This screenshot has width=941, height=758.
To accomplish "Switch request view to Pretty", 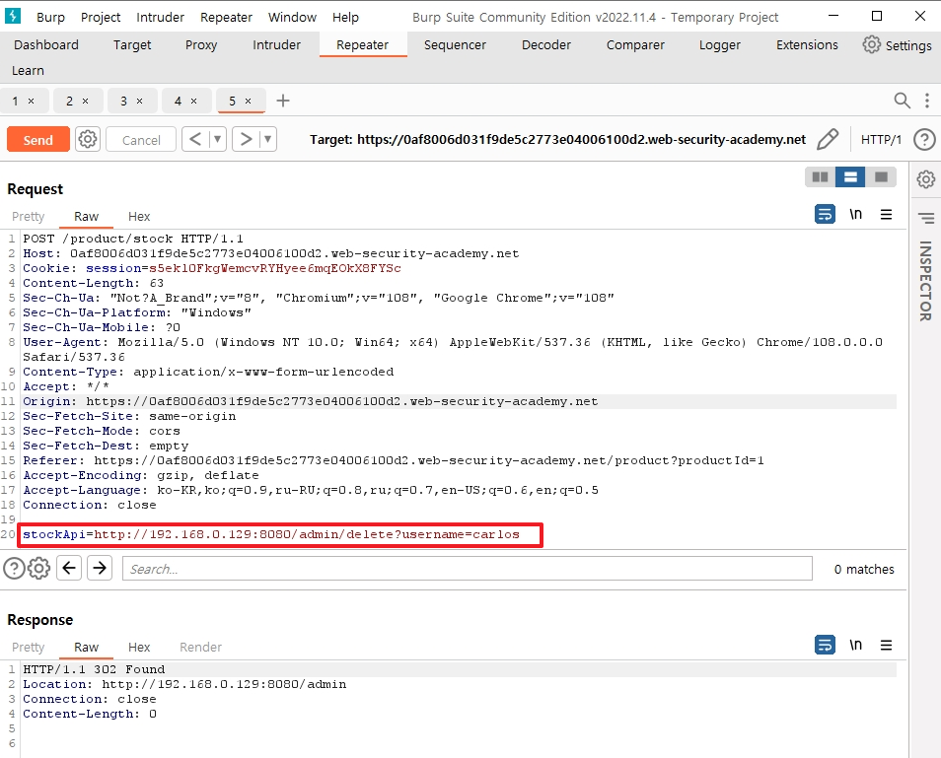I will [x=29, y=217].
